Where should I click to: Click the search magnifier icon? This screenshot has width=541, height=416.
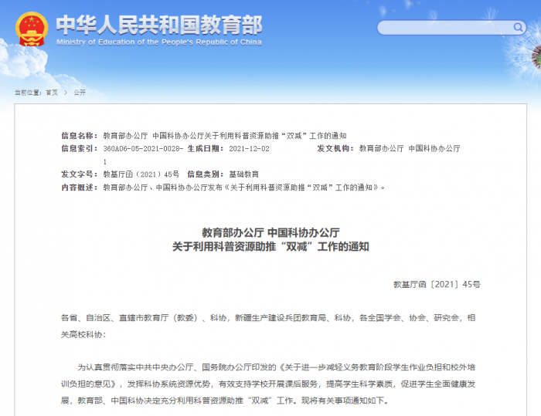(x=519, y=28)
